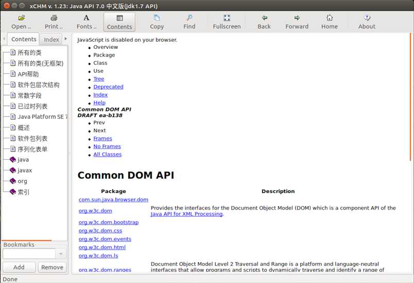Click the orange window close button
414x283 pixels.
pyautogui.click(x=6, y=6)
